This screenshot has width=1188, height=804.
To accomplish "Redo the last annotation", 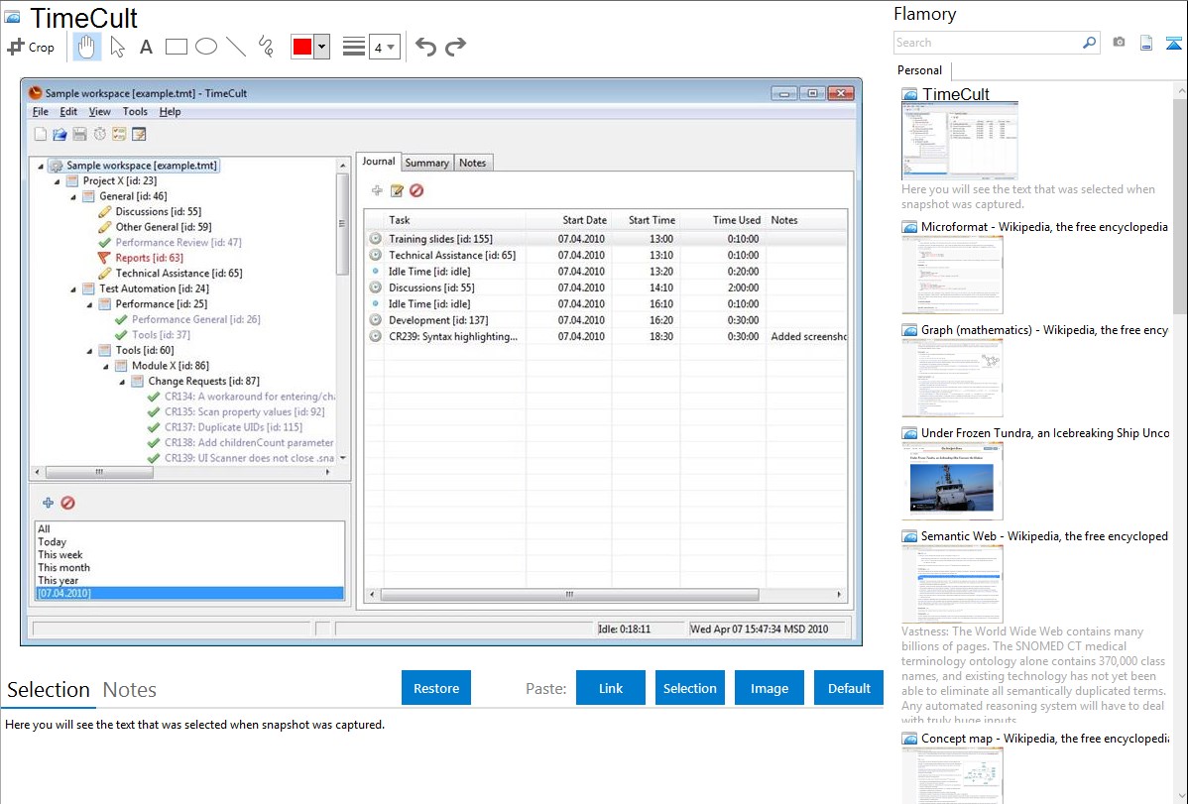I will tap(456, 47).
